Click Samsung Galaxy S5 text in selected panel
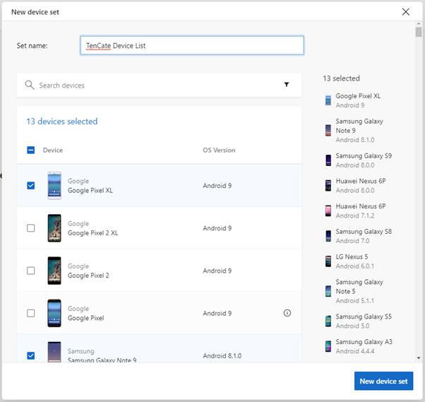The height and width of the screenshot is (402, 425). pos(364,317)
